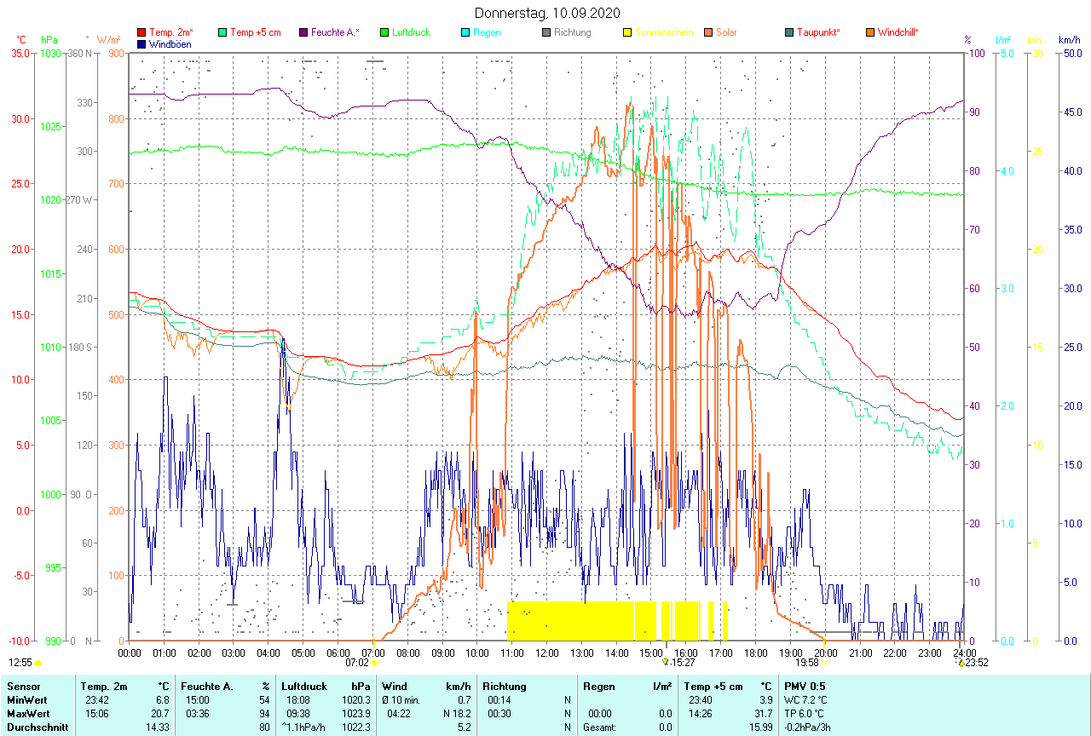This screenshot has width=1091, height=736.
Task: Click the sunrise sun icon beside 07:02
Action: coord(374,662)
